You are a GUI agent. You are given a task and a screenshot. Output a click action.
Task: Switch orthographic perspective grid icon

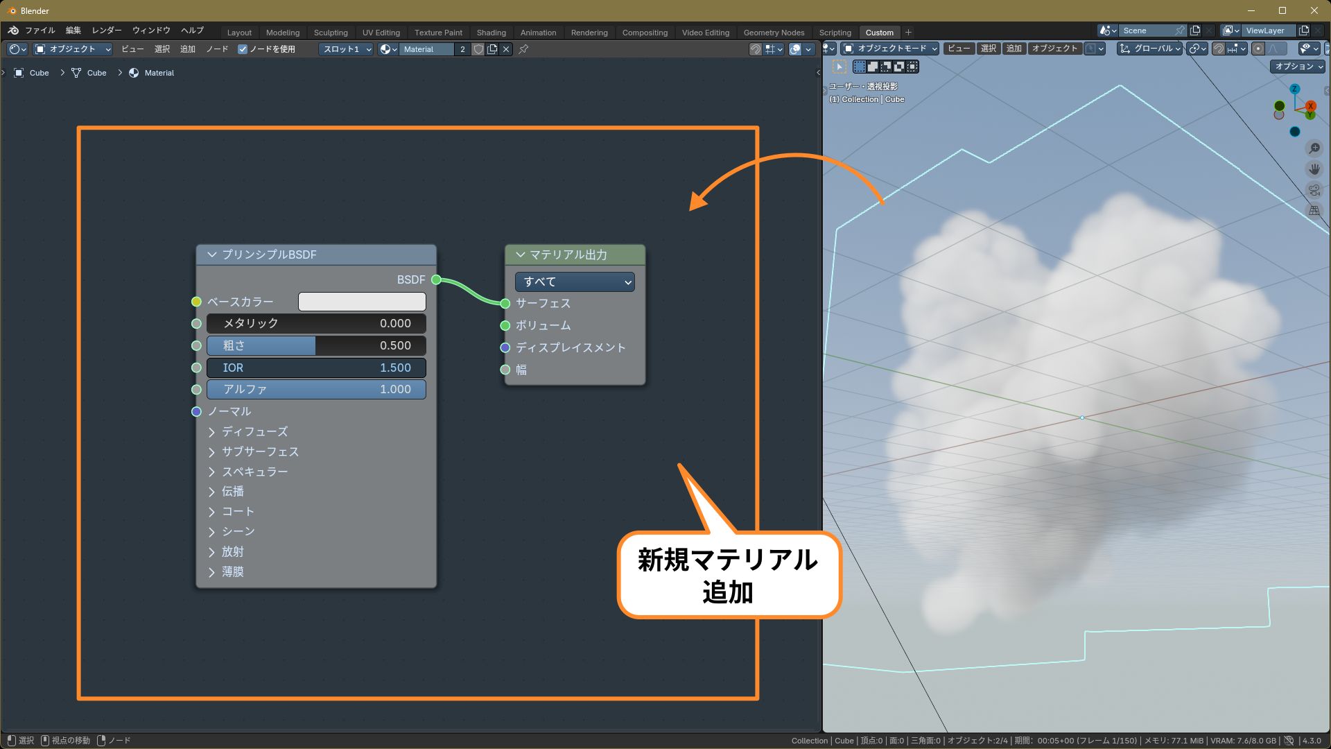(1314, 211)
